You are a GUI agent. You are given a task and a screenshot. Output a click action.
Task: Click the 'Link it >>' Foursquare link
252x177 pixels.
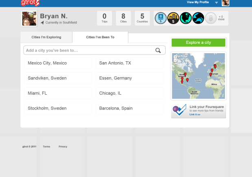click(x=195, y=114)
